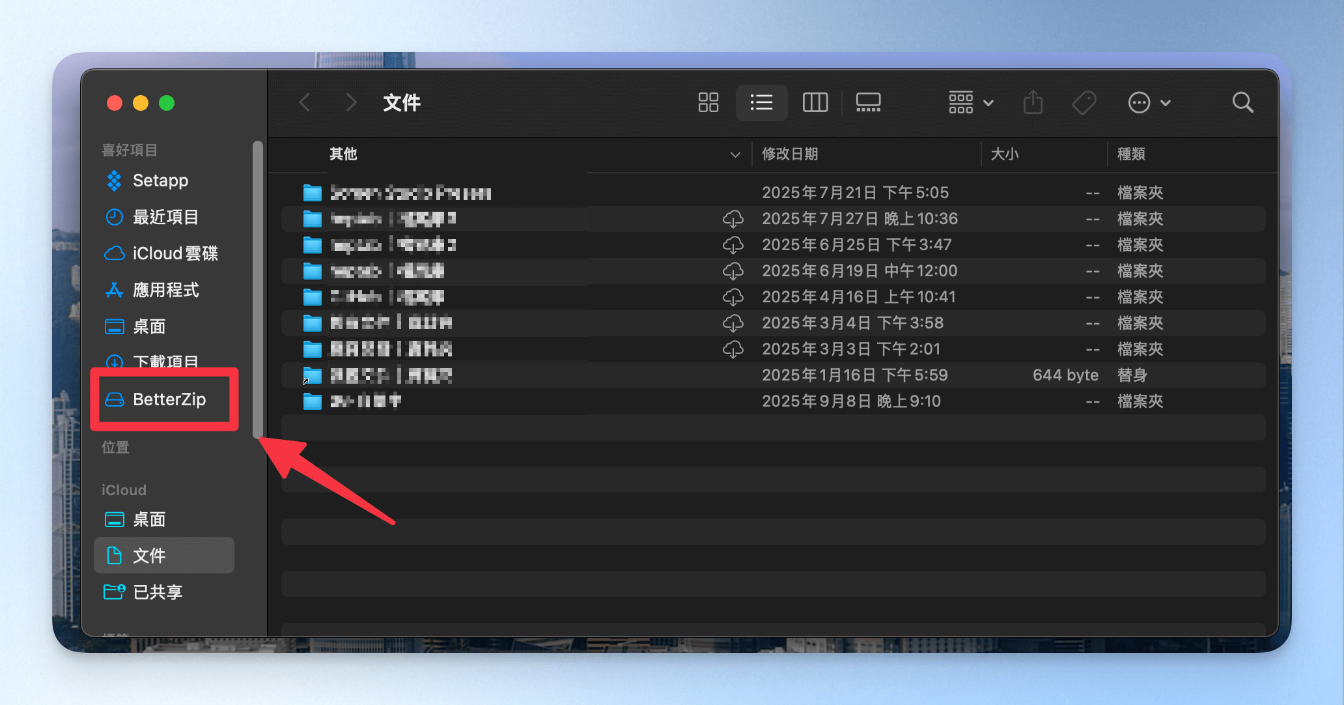Click the sidebar vertical scrollbar

(x=258, y=287)
